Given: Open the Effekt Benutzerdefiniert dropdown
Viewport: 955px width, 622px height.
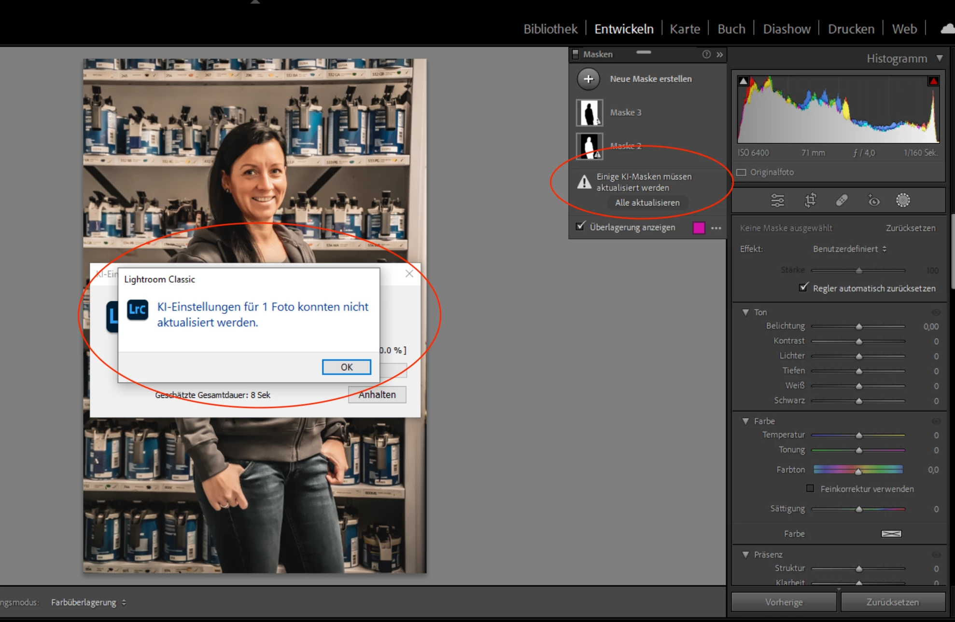Looking at the screenshot, I should pyautogui.click(x=849, y=249).
